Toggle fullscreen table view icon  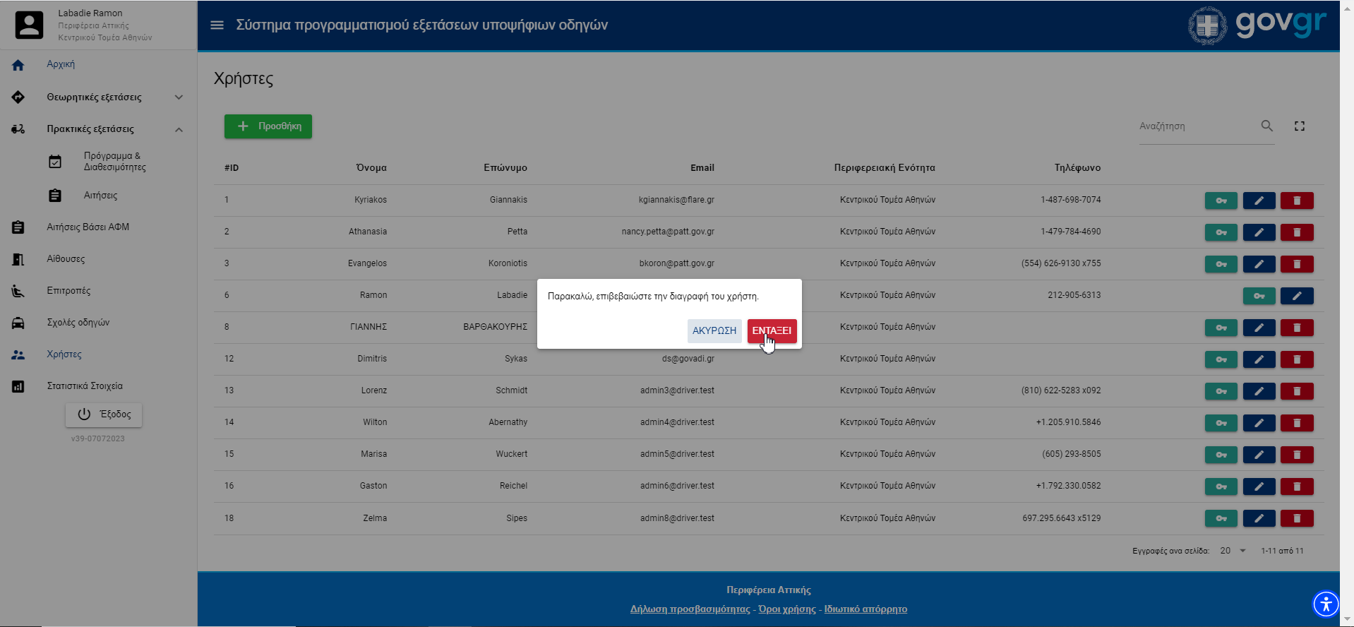point(1299,126)
